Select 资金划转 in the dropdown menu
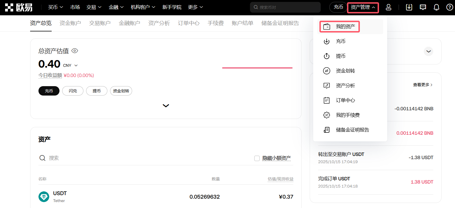Viewport: 455px width, 208px height. (345, 71)
